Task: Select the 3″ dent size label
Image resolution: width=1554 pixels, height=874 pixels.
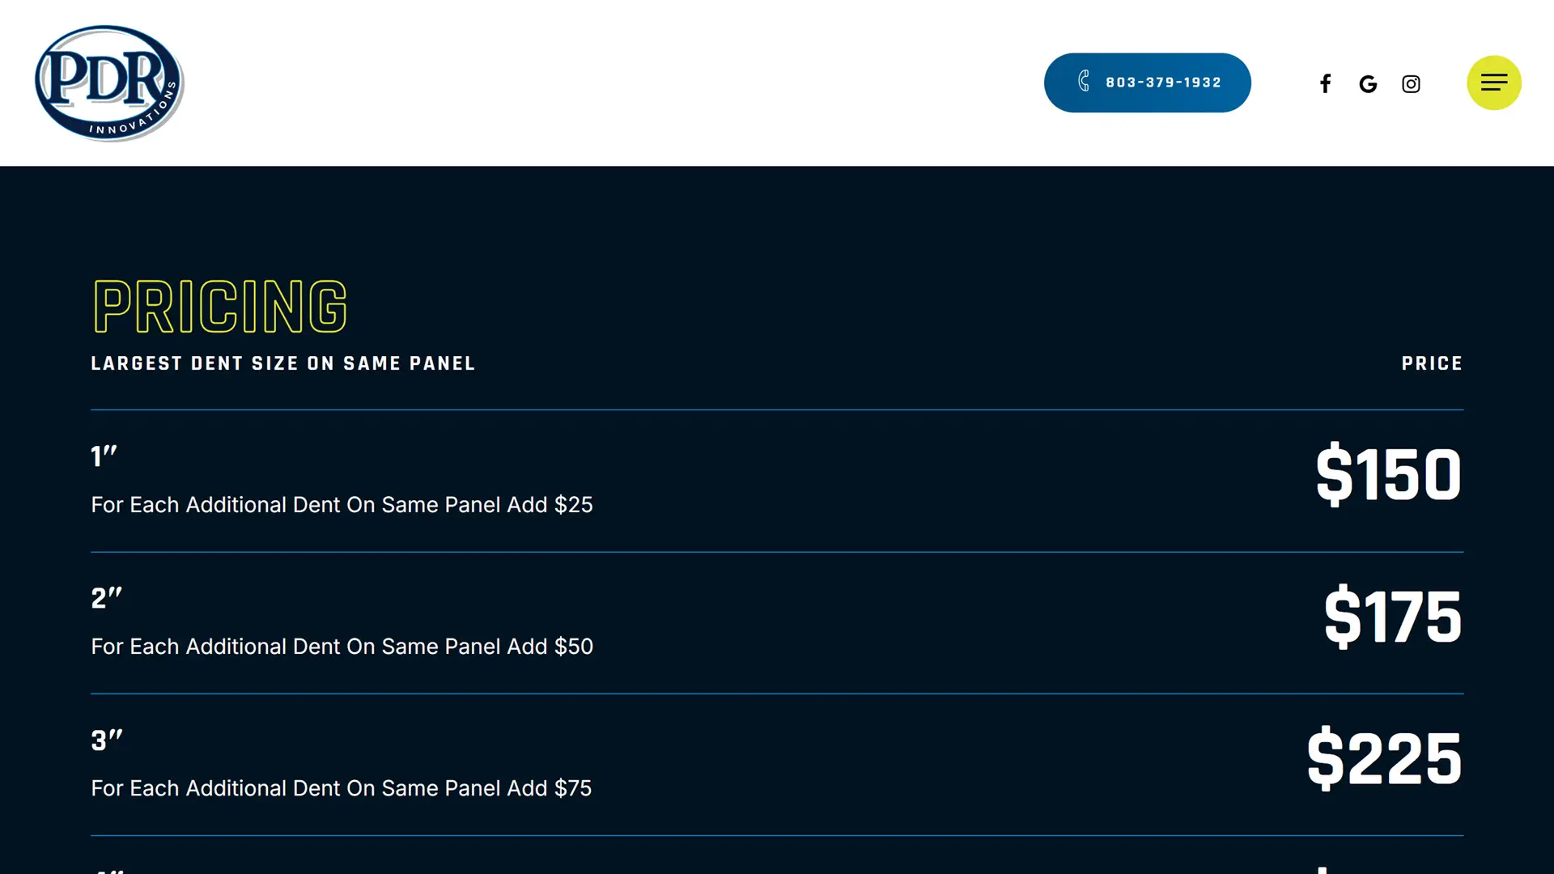Action: pos(106,740)
